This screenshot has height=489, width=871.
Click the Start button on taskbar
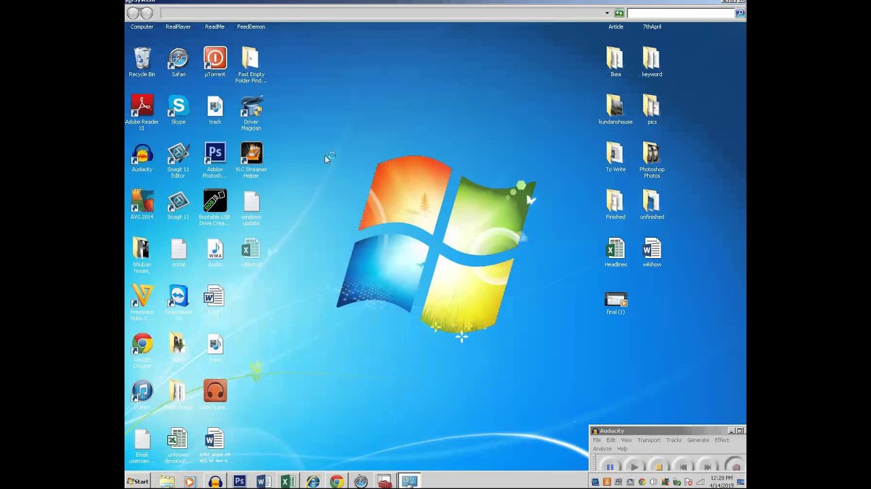pyautogui.click(x=138, y=482)
